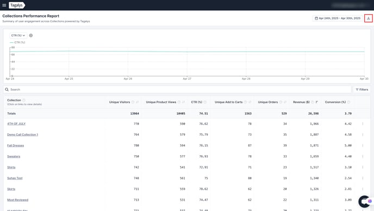Open the 4TH OF JULY row menu
The height and width of the screenshot is (211, 374).
(x=363, y=124)
